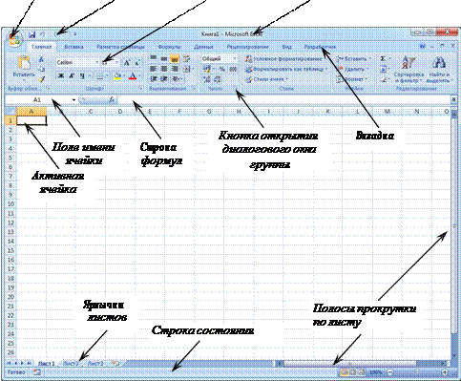
Task: Save workbook via Quick Access floppy icon
Action: [31, 34]
